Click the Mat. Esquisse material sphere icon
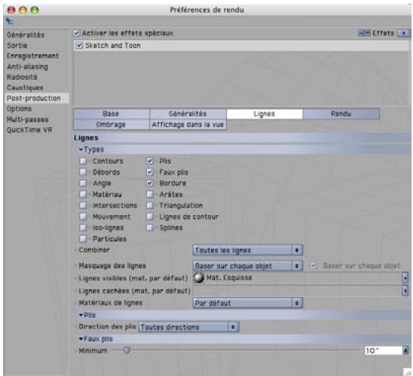Screen dimensions: 413x376 pos(199,278)
